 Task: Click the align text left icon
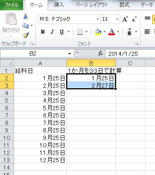[x=148, y=32]
